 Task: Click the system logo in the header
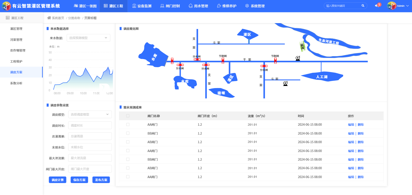pos(6,6)
